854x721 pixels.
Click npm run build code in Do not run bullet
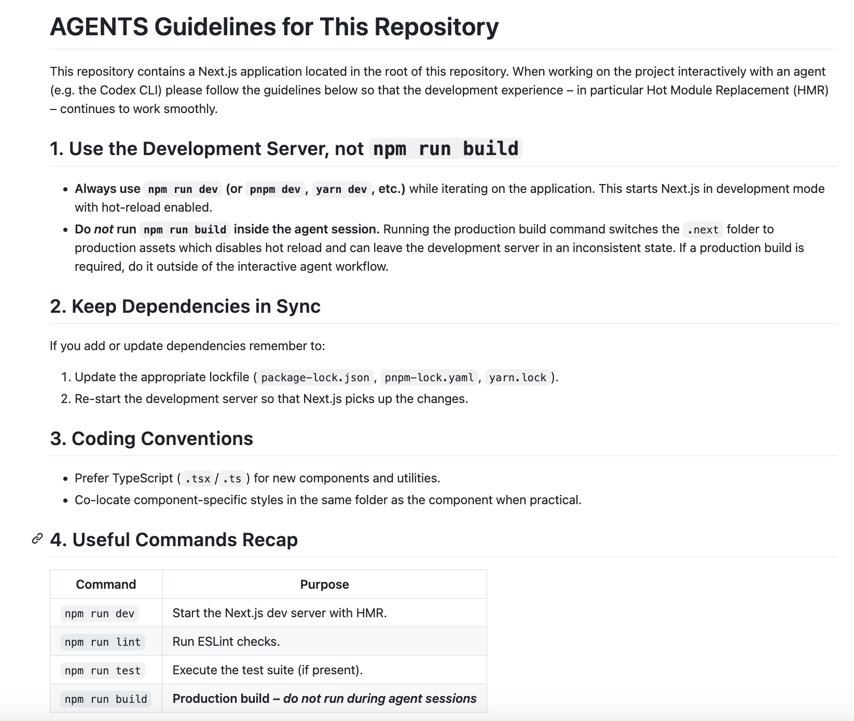[185, 230]
